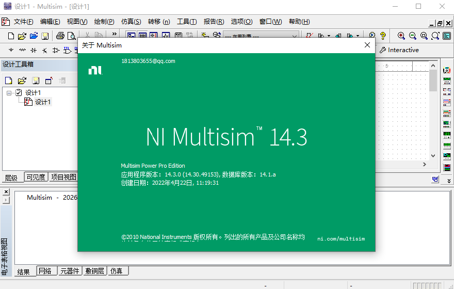Open sample using the blue folder icon
The width and height of the screenshot is (454, 289).
[34, 36]
